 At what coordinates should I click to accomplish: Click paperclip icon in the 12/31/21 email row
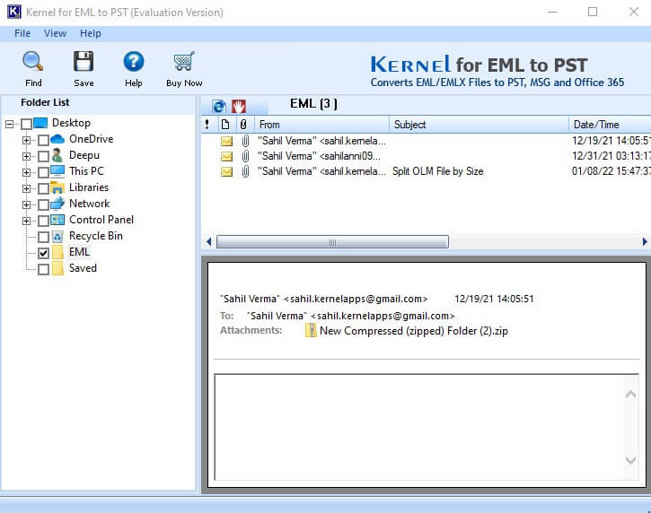[x=245, y=156]
